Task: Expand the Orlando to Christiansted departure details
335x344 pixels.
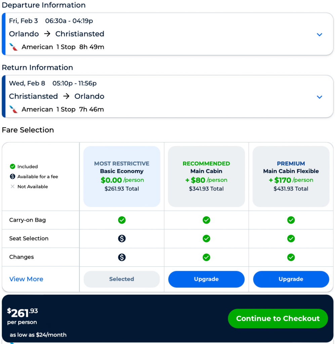Action: [x=320, y=35]
